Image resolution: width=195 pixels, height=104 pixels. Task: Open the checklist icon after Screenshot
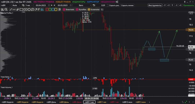(102, 10)
